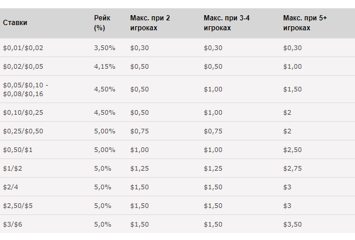The image size is (355, 240).
Task: Select the $3,50 max value for $3/$6
Action: (293, 224)
